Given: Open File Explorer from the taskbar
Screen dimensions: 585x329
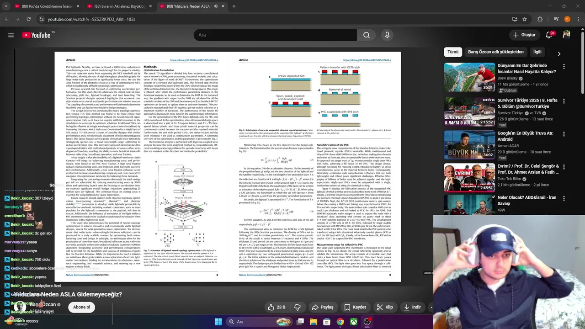Looking at the screenshot, I should (x=314, y=322).
